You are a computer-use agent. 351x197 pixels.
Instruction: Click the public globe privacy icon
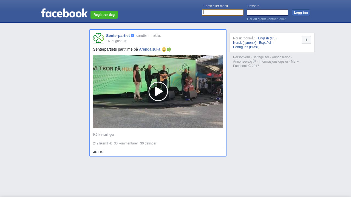click(x=126, y=41)
